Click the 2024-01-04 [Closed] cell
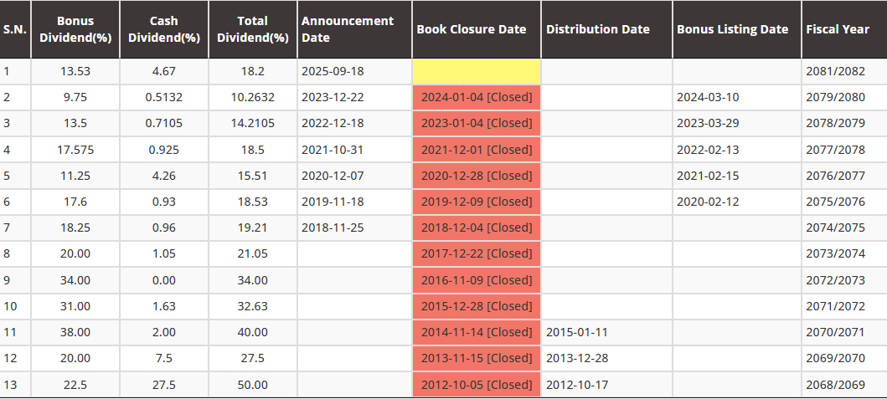 click(477, 97)
